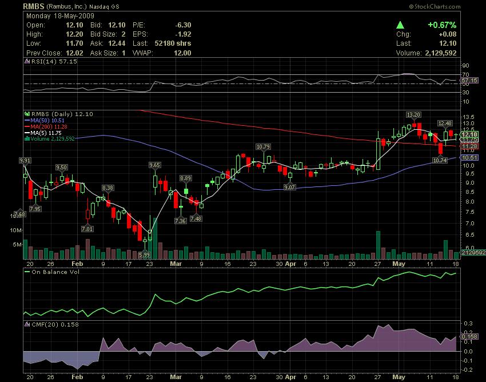
Task: Click the (Rambus, Inc.) company name
Action: pyautogui.click(x=66, y=6)
